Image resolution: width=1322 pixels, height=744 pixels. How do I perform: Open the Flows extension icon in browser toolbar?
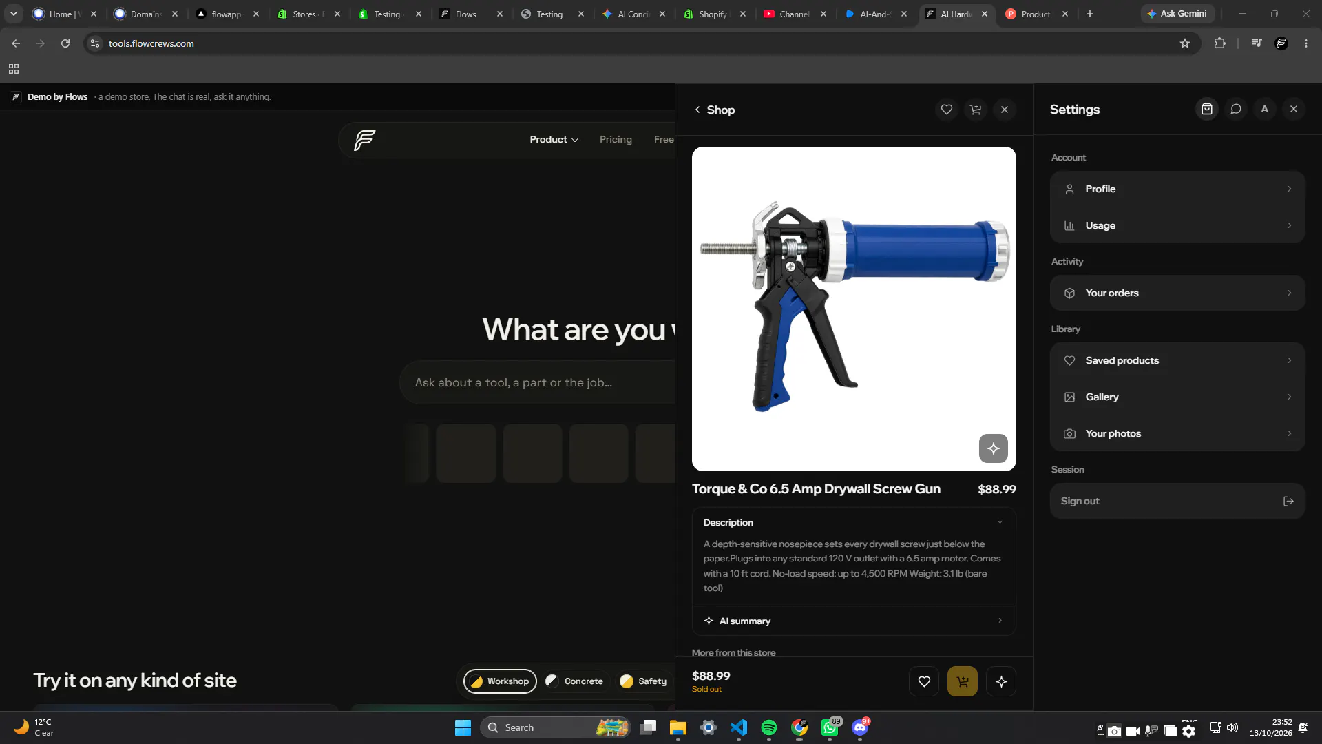click(1281, 43)
